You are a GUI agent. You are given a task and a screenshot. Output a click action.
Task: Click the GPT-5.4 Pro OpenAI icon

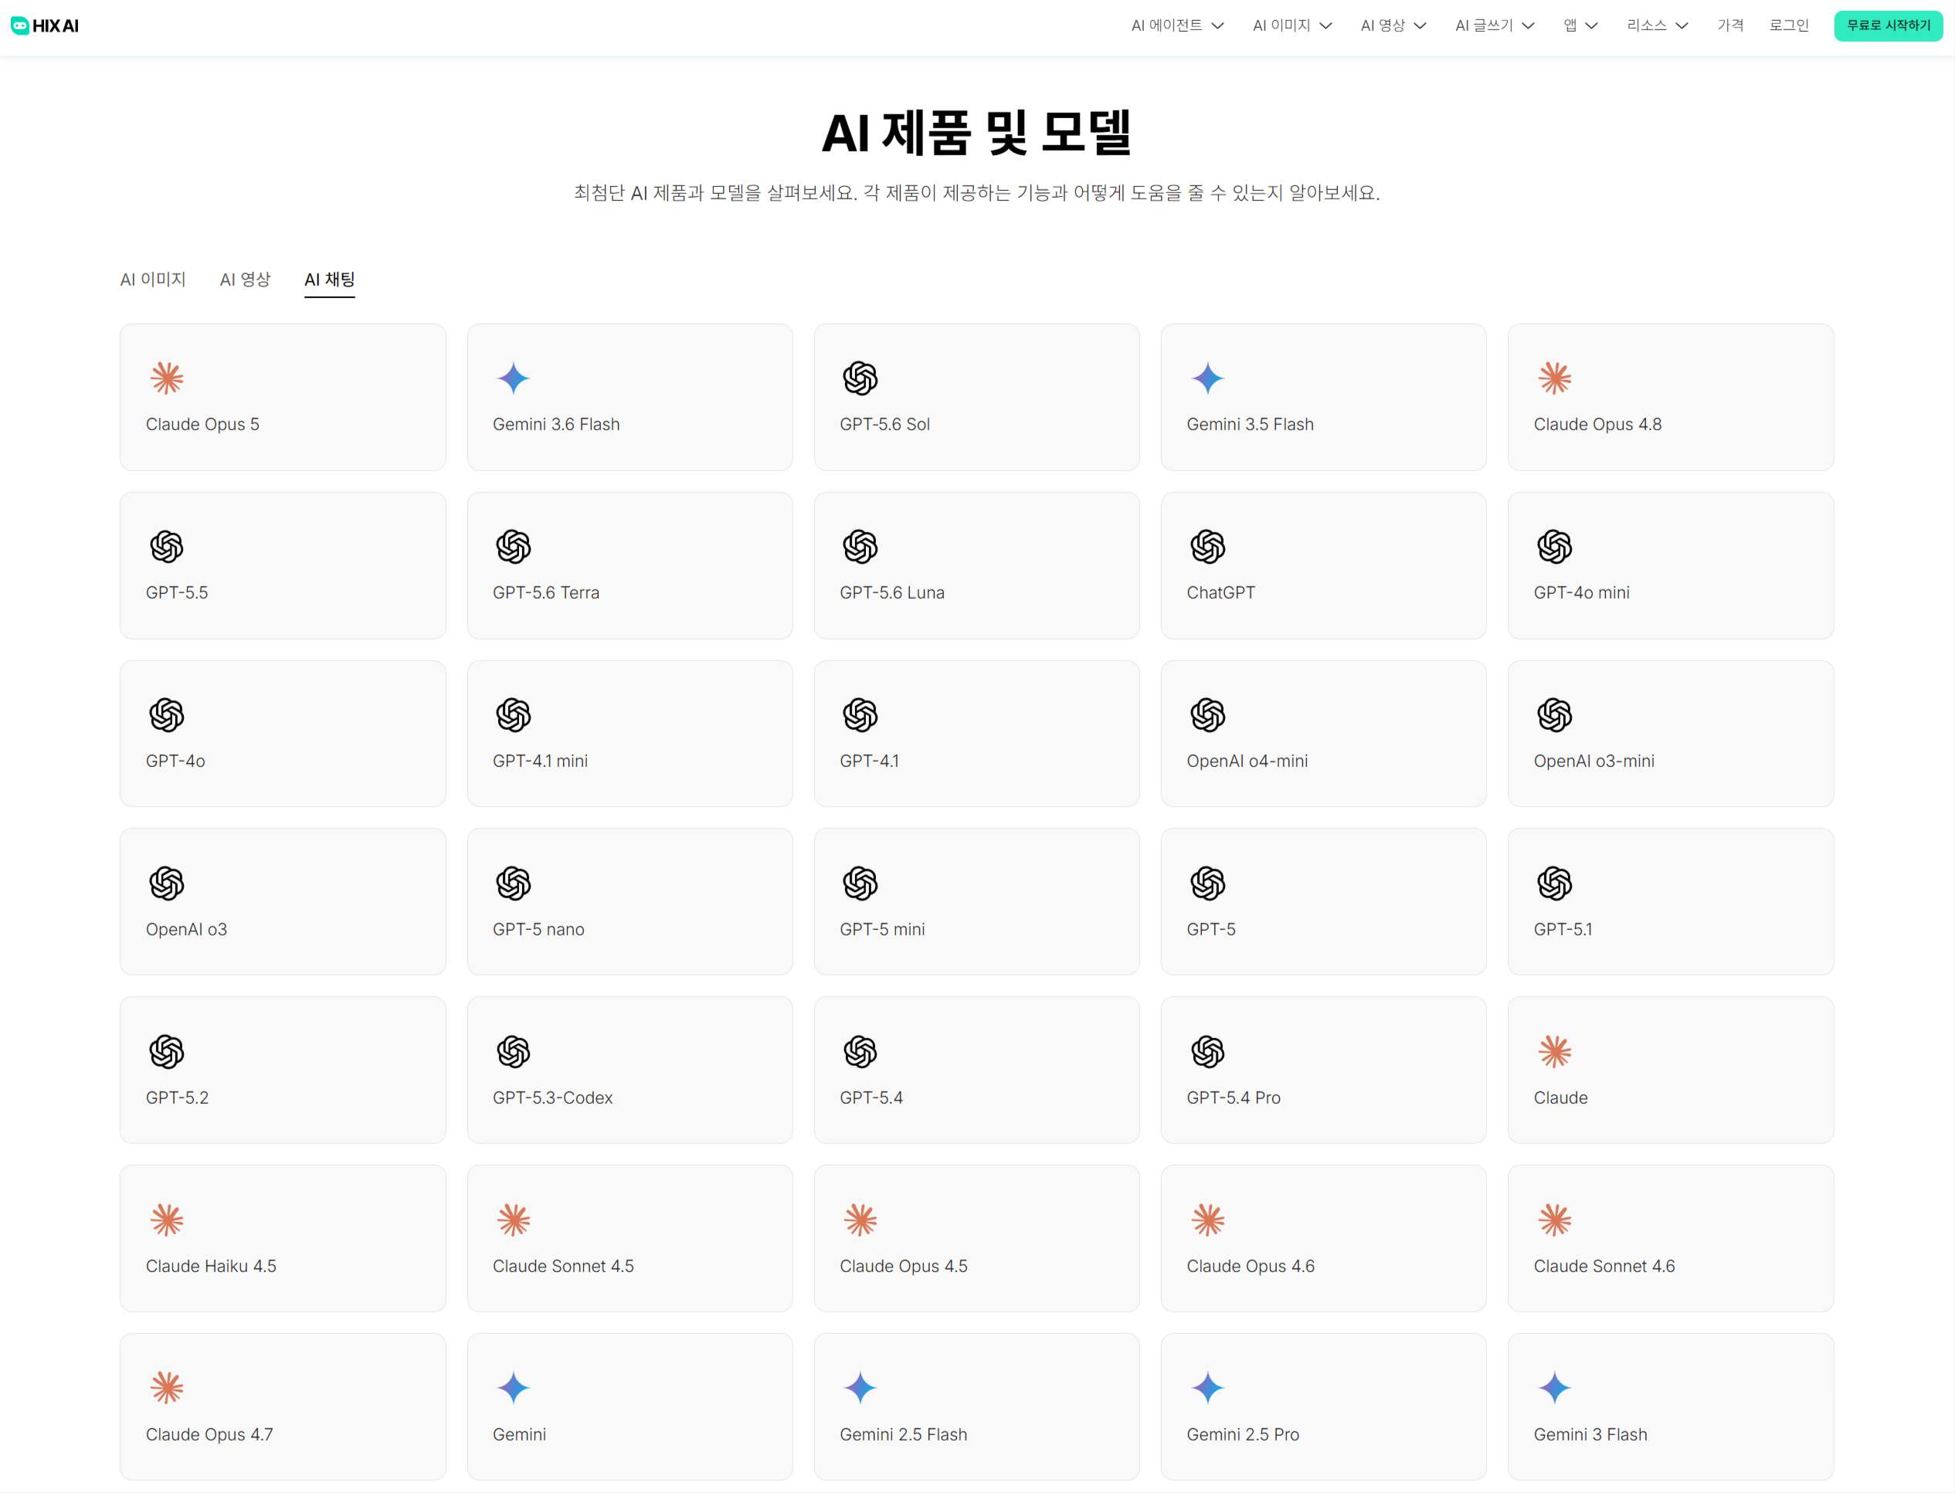click(x=1207, y=1051)
